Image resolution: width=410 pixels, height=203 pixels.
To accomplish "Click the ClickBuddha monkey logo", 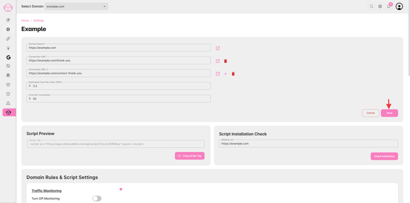I will coord(8,7).
